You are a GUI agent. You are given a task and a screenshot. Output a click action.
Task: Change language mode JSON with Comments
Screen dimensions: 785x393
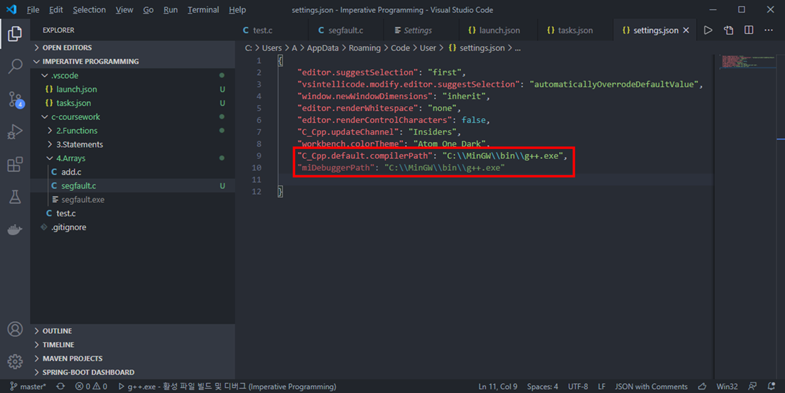651,387
